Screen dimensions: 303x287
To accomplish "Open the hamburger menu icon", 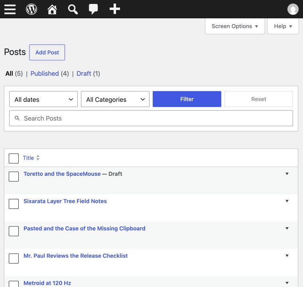I will 10,9.
